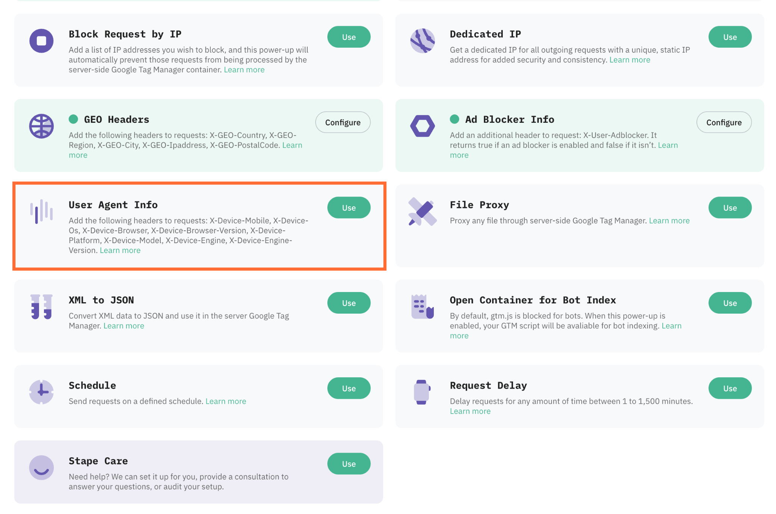Open Learn more for Schedule

226,402
